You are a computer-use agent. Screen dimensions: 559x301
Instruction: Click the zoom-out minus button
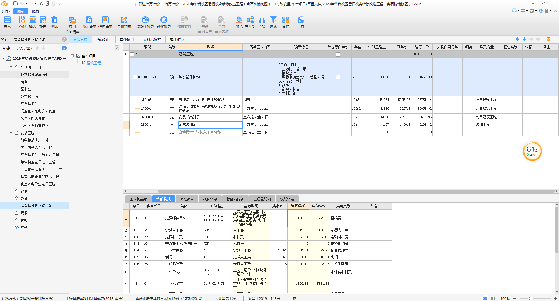tap(515, 298)
